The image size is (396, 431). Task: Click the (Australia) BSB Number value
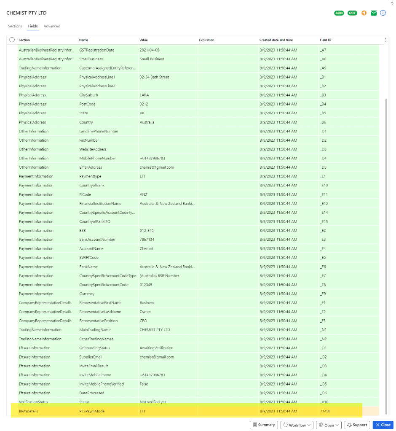point(159,276)
